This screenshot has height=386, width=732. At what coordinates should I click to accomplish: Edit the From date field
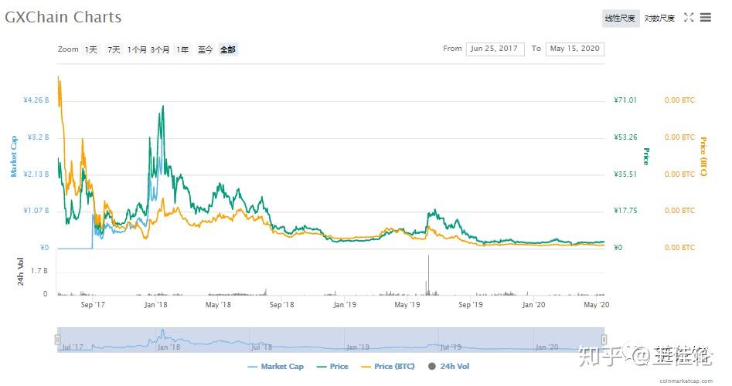495,49
